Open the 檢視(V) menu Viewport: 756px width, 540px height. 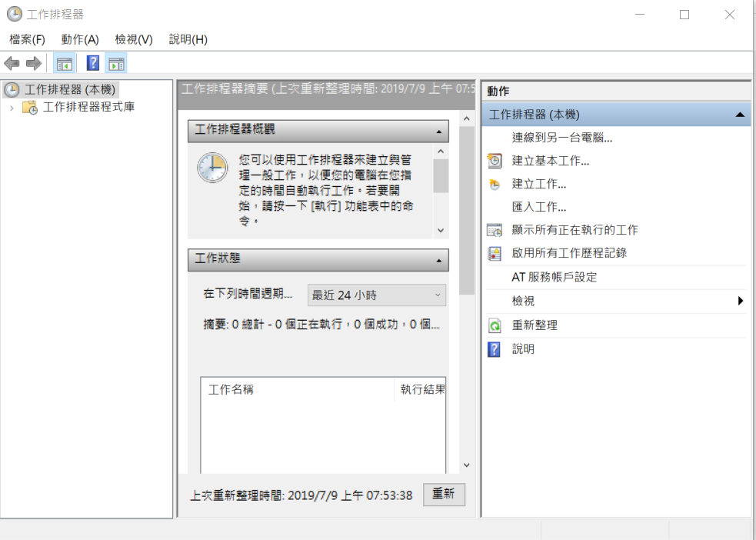click(x=134, y=39)
